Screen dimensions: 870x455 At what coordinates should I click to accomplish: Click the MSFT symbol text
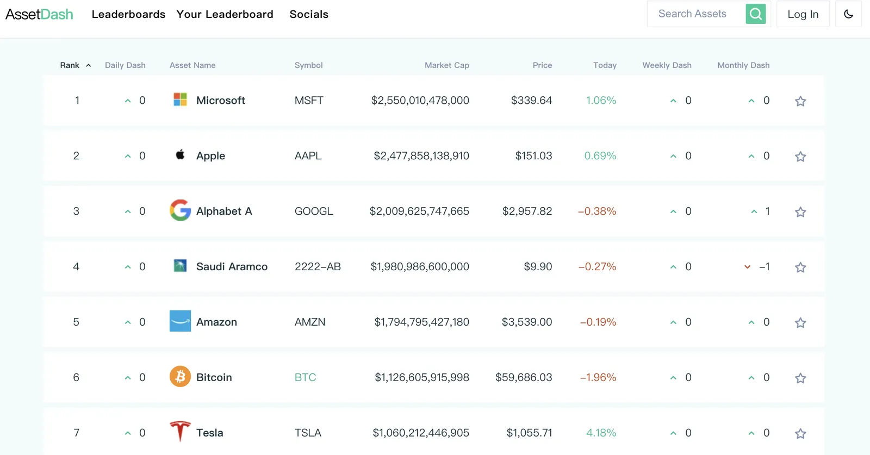click(x=309, y=101)
